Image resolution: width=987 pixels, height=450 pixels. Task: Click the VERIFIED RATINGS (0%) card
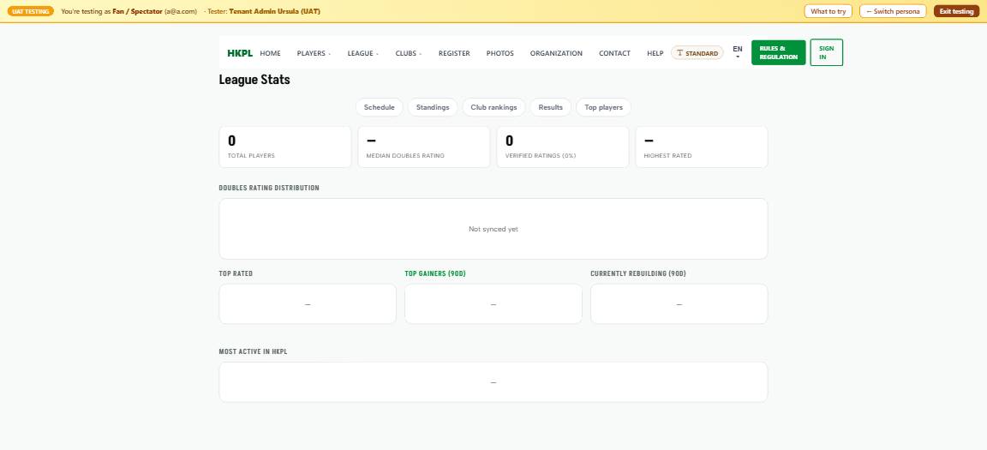pyautogui.click(x=563, y=147)
